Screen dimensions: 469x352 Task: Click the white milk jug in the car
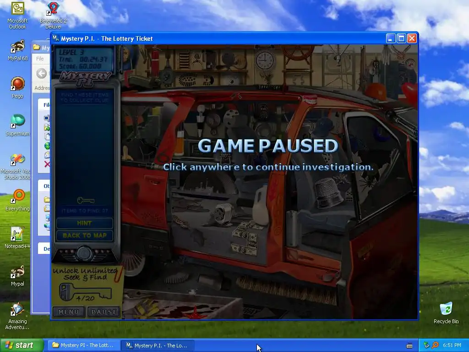coord(260,204)
